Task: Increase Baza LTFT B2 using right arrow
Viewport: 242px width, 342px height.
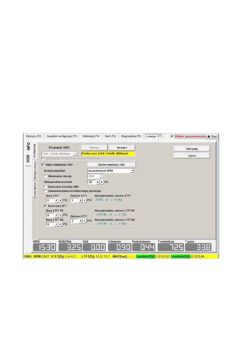Action: click(60, 224)
